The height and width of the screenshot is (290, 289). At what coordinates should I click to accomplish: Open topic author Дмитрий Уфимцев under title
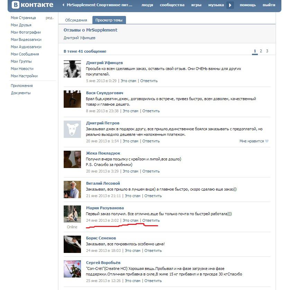[x=80, y=38]
